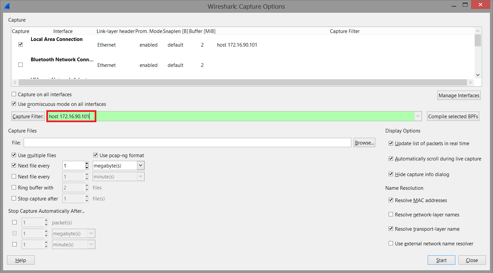Image resolution: width=493 pixels, height=273 pixels.
Task: Click enabled in the Bluetooth Network row
Action: coord(149,65)
